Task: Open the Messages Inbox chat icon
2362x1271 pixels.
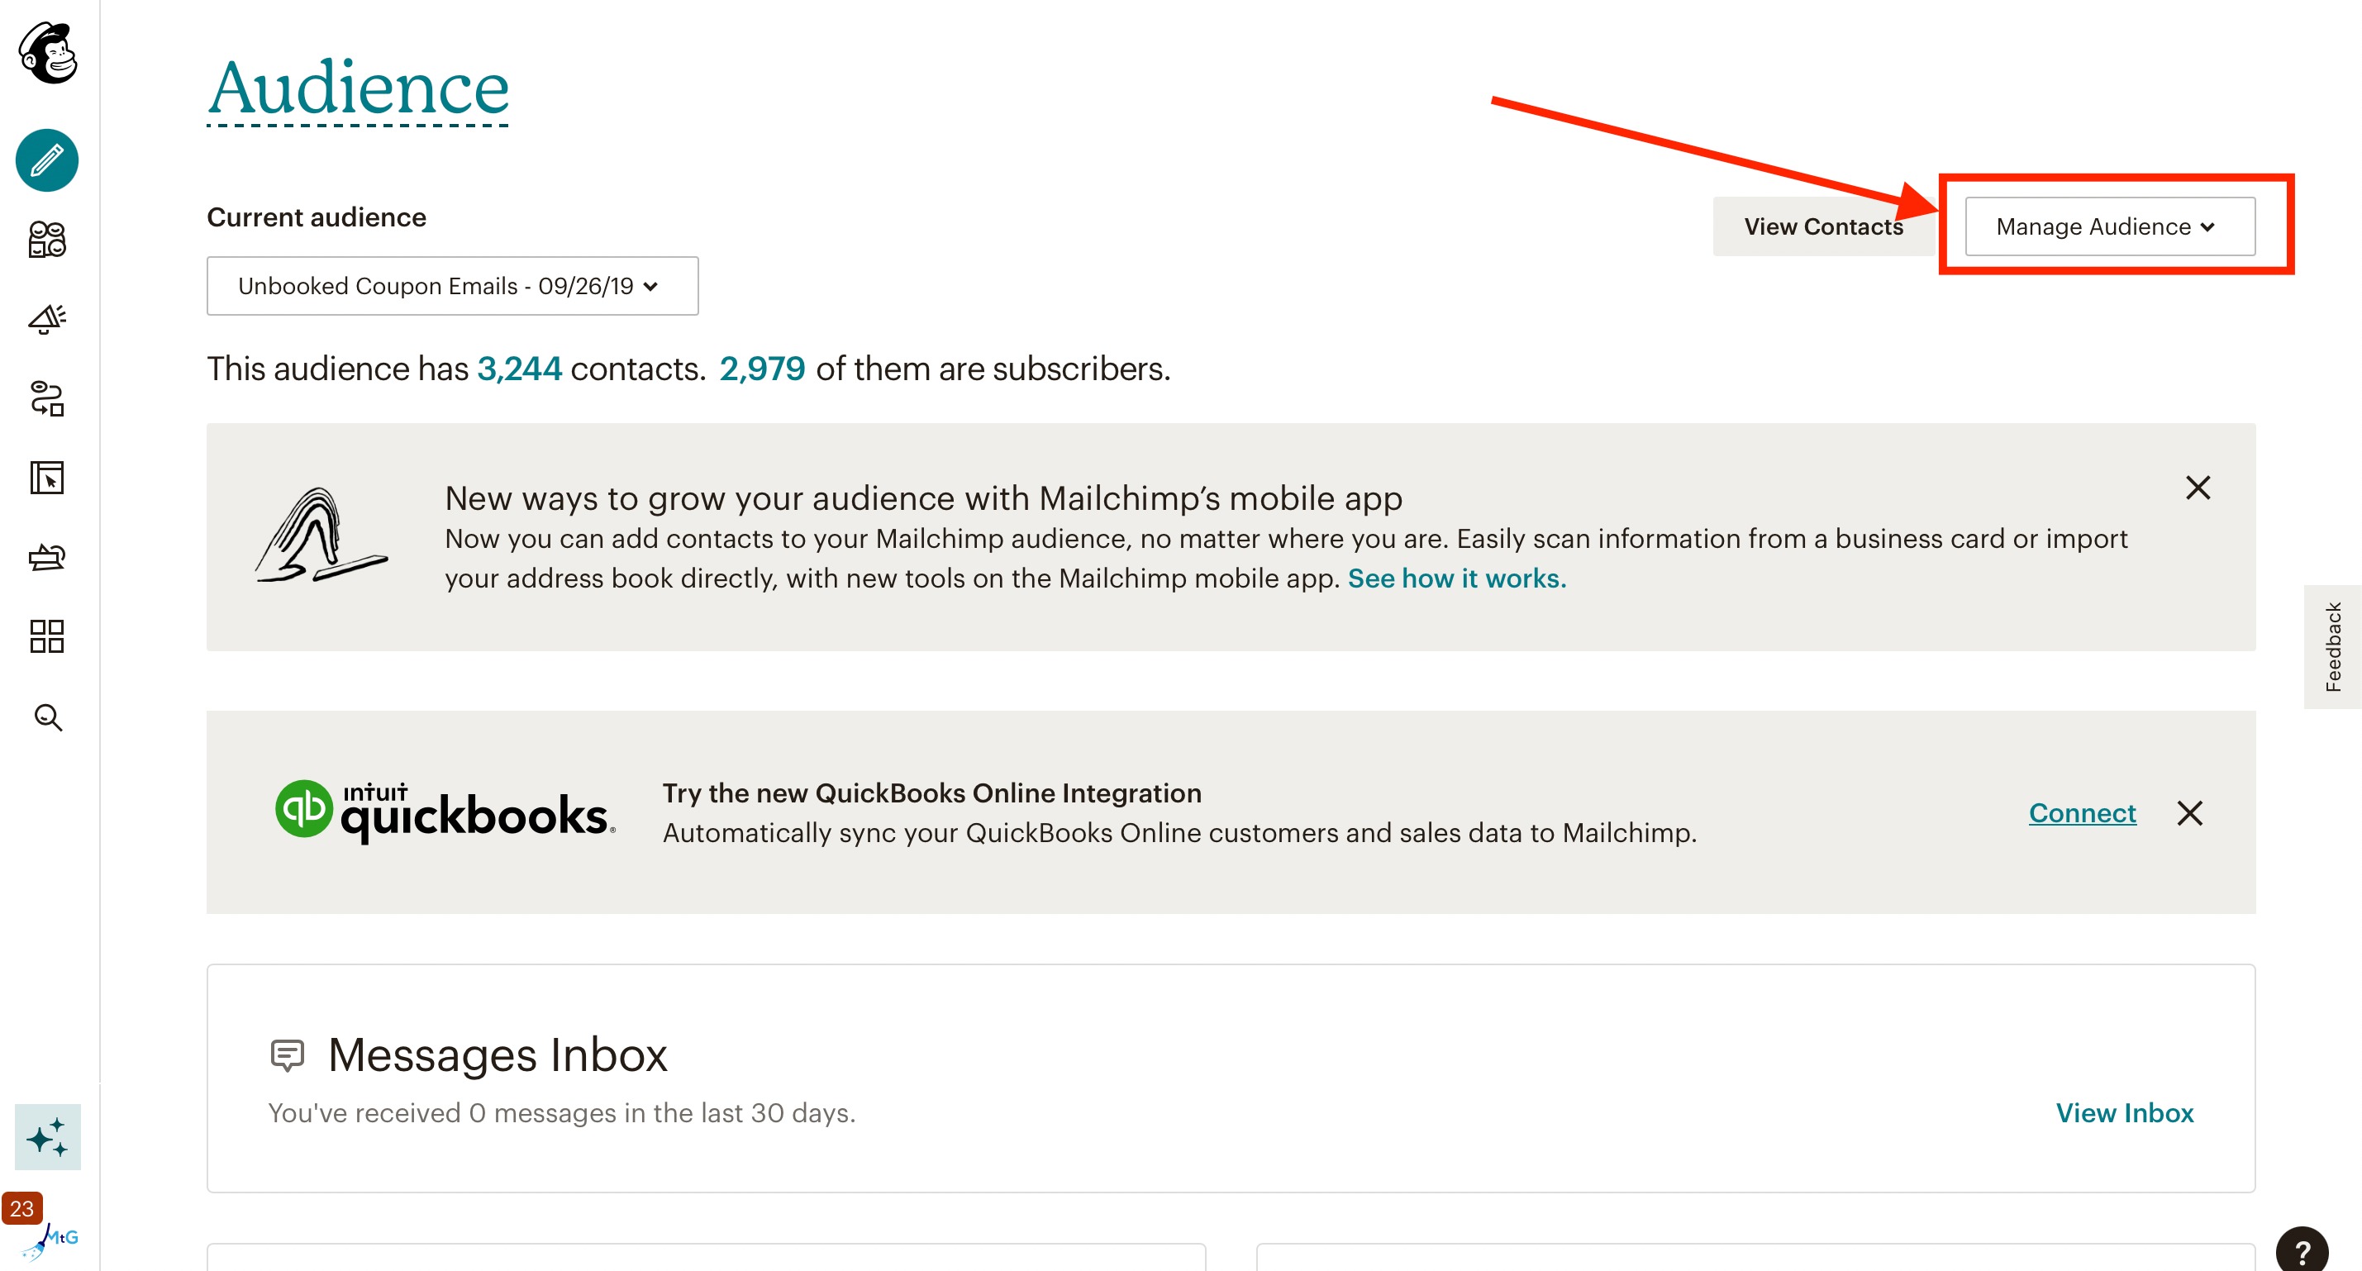Action: [x=287, y=1054]
